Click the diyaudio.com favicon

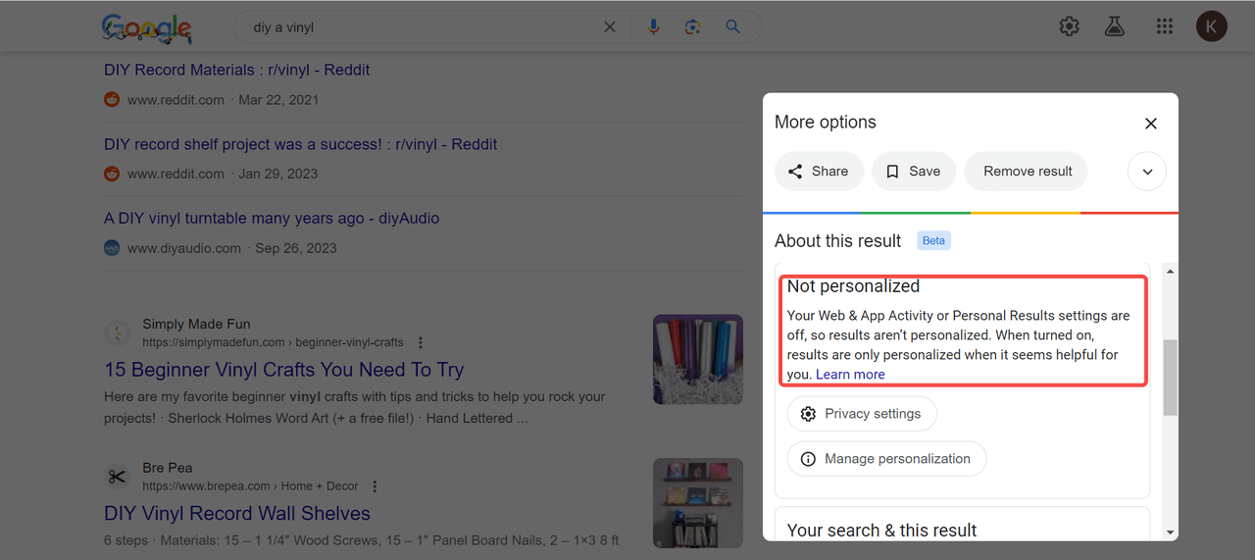pyautogui.click(x=112, y=248)
